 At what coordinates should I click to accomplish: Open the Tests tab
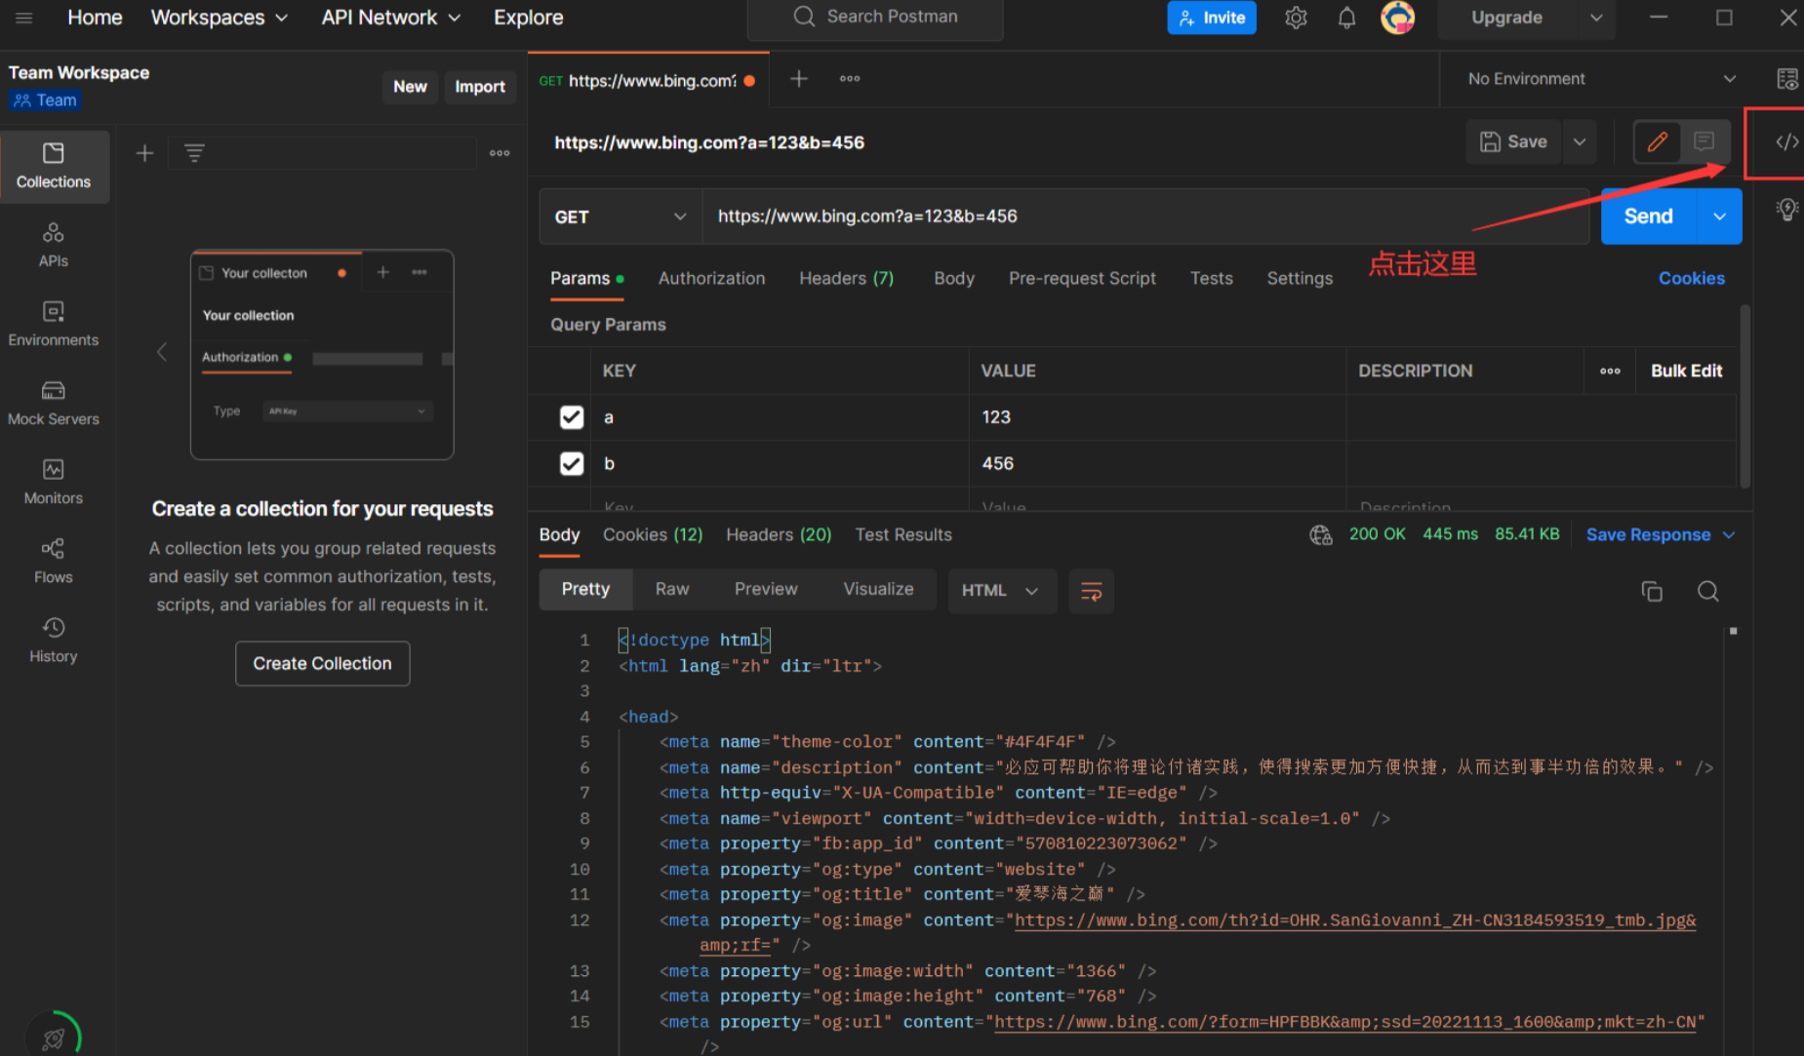click(1211, 278)
